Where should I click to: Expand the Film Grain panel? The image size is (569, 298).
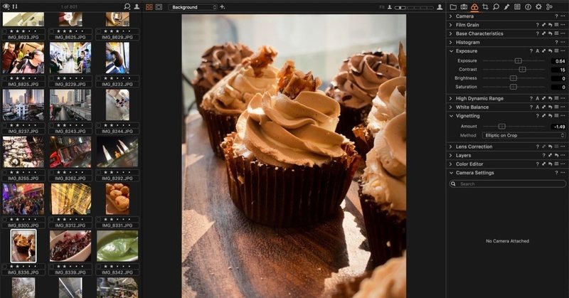coord(451,25)
